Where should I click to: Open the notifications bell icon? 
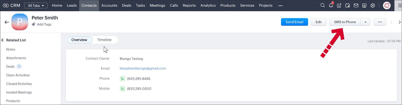tap(331, 5)
